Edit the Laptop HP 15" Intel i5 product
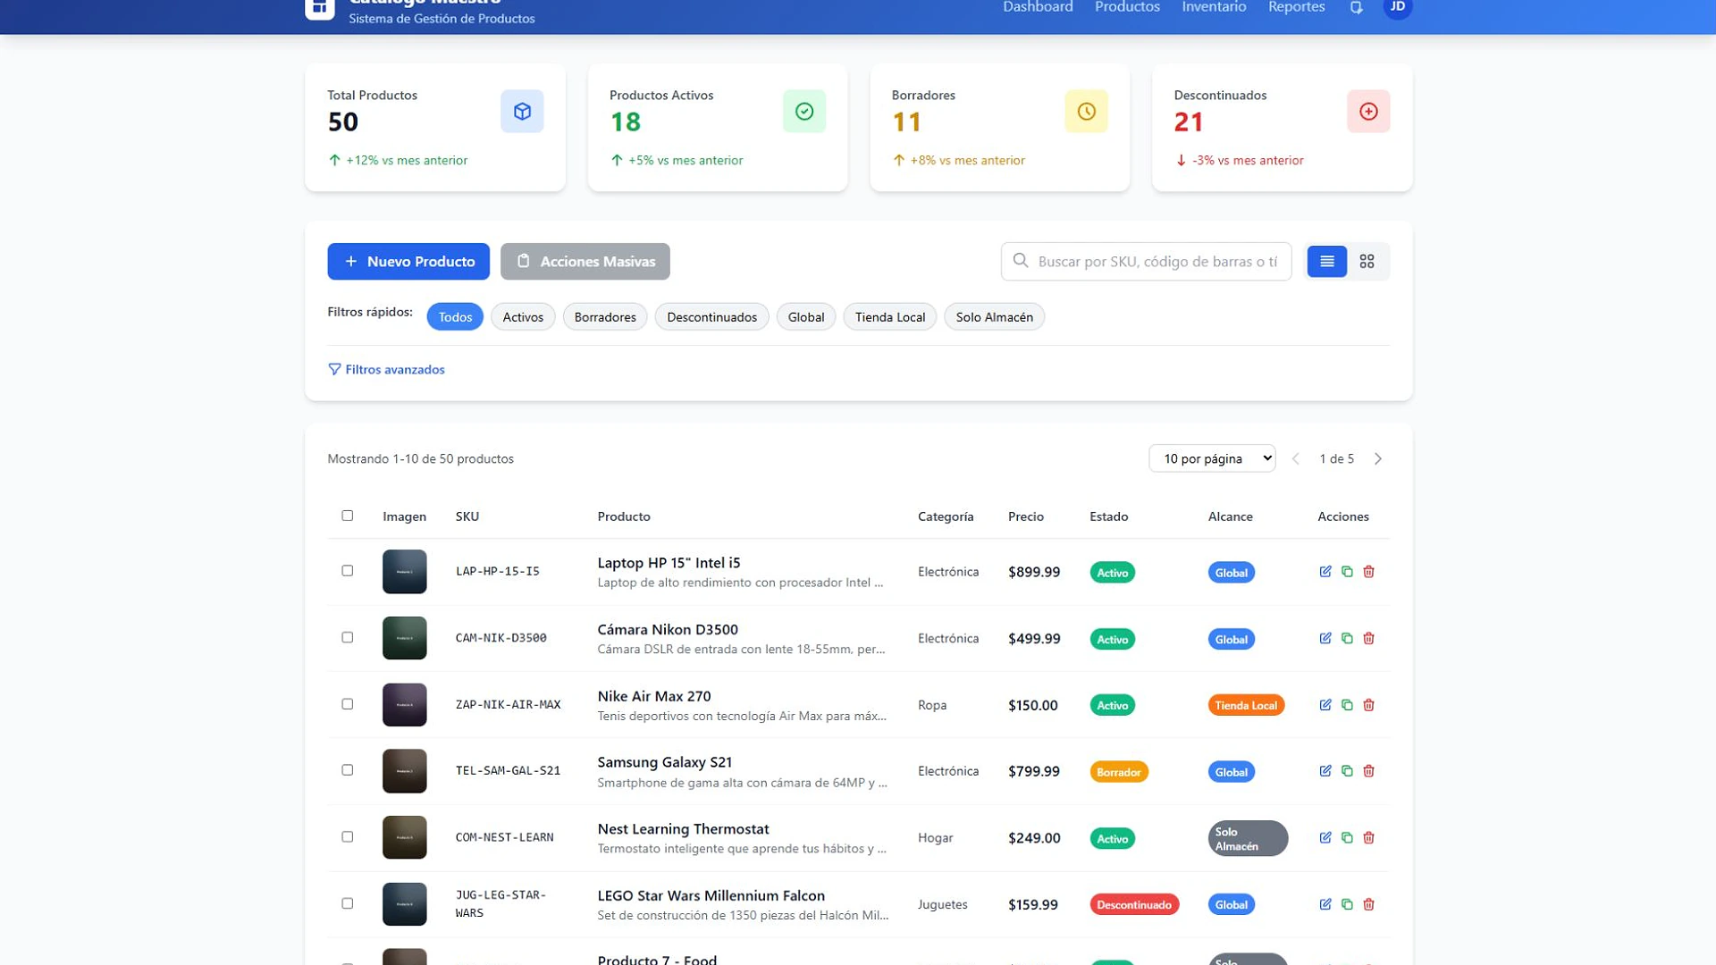 pos(1325,572)
